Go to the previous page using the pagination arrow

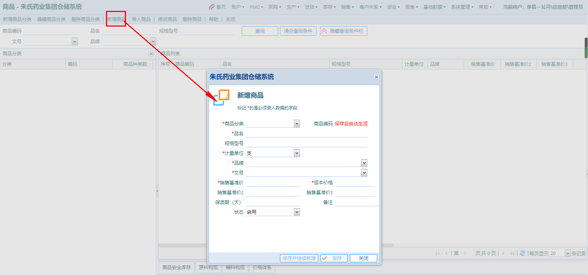click(446, 253)
